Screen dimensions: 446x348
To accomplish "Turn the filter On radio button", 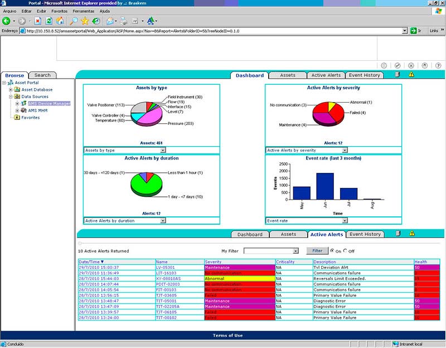I will 332,251.
